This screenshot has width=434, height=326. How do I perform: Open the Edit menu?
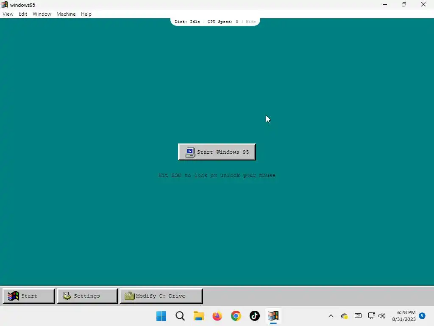23,14
